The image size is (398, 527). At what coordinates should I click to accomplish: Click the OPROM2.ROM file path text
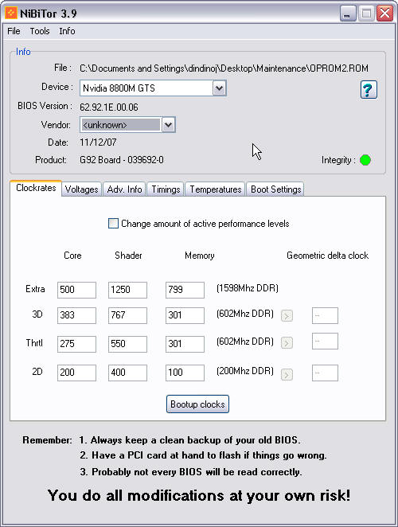pos(224,68)
